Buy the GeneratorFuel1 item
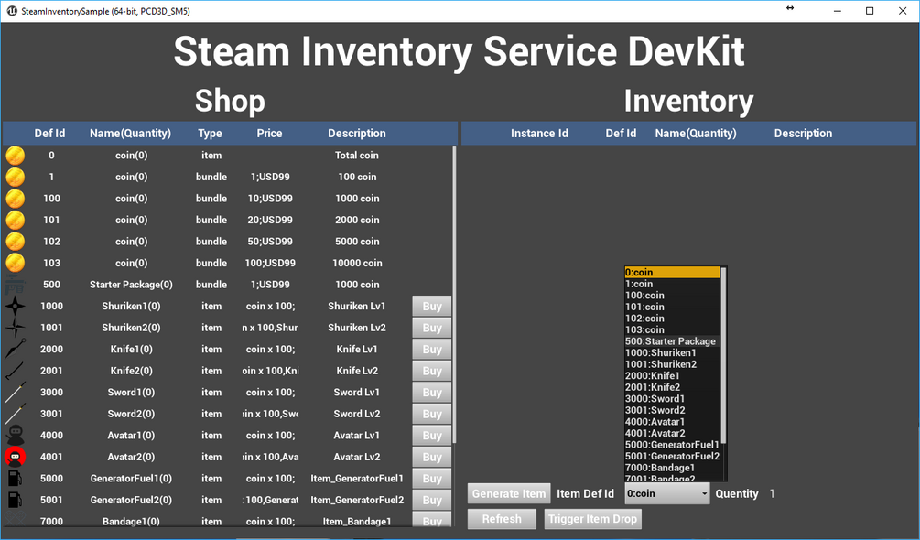This screenshot has width=920, height=540. [x=432, y=479]
